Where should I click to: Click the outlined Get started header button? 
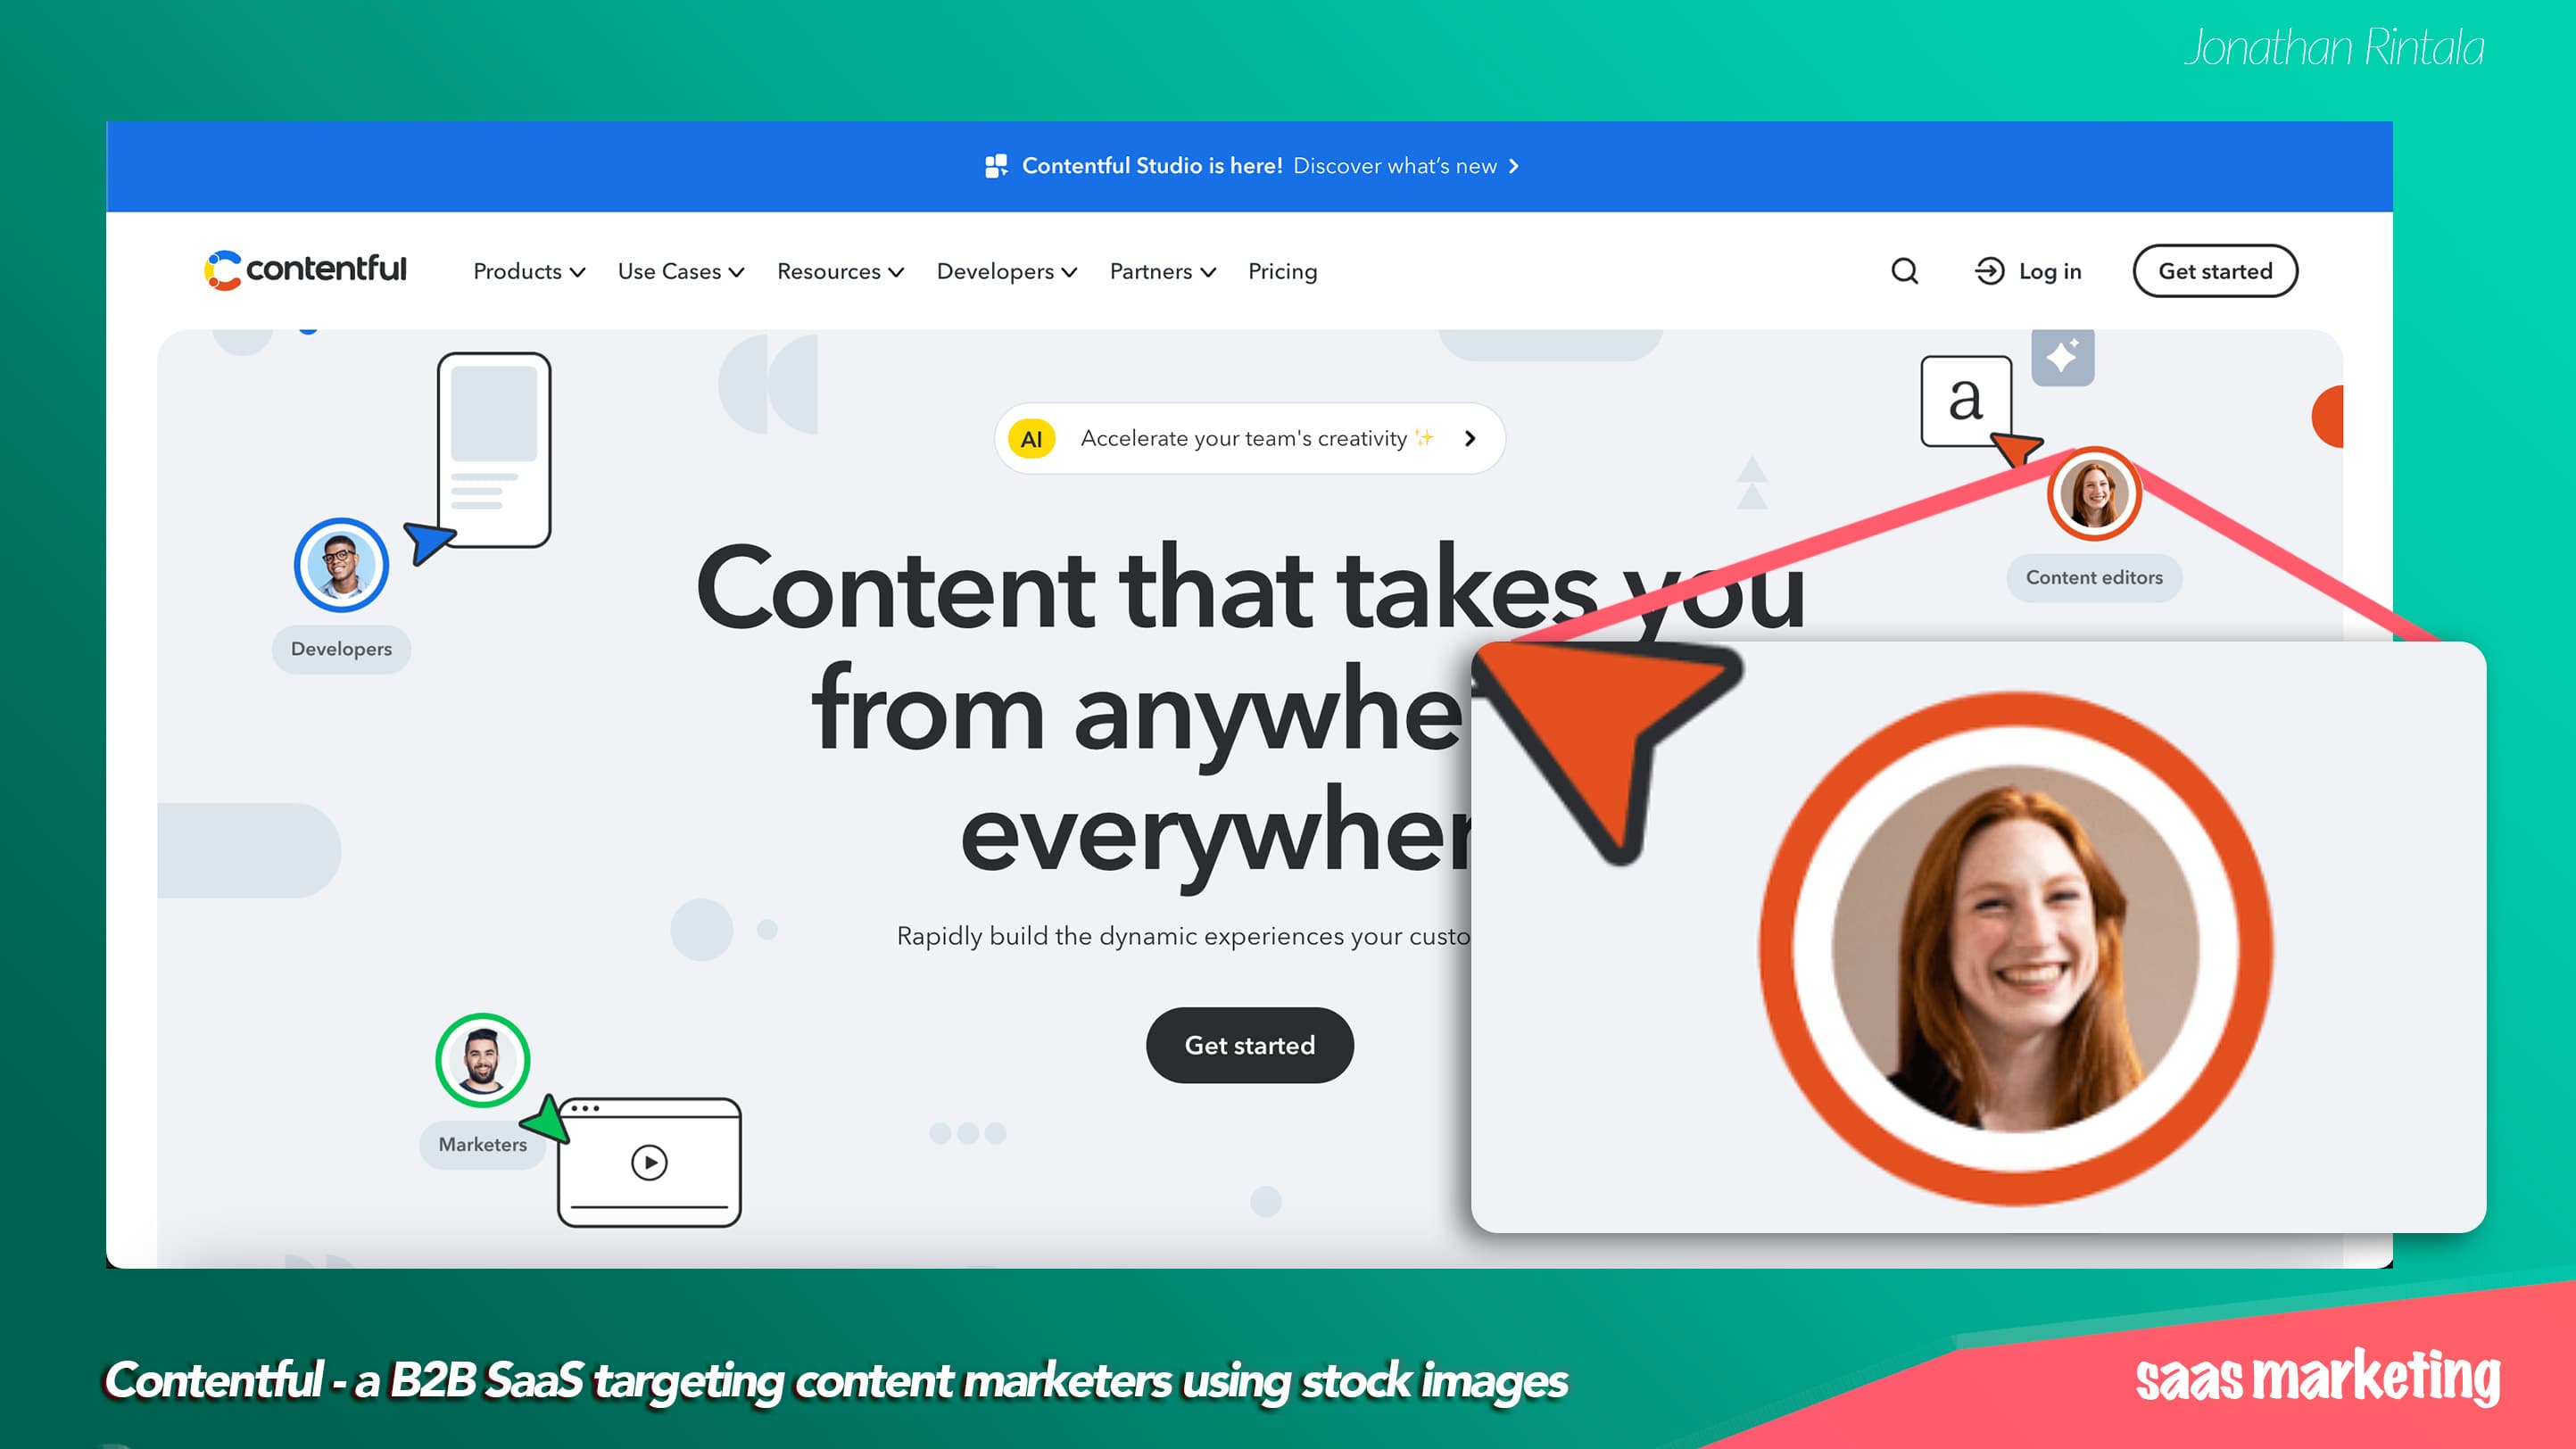click(2214, 271)
